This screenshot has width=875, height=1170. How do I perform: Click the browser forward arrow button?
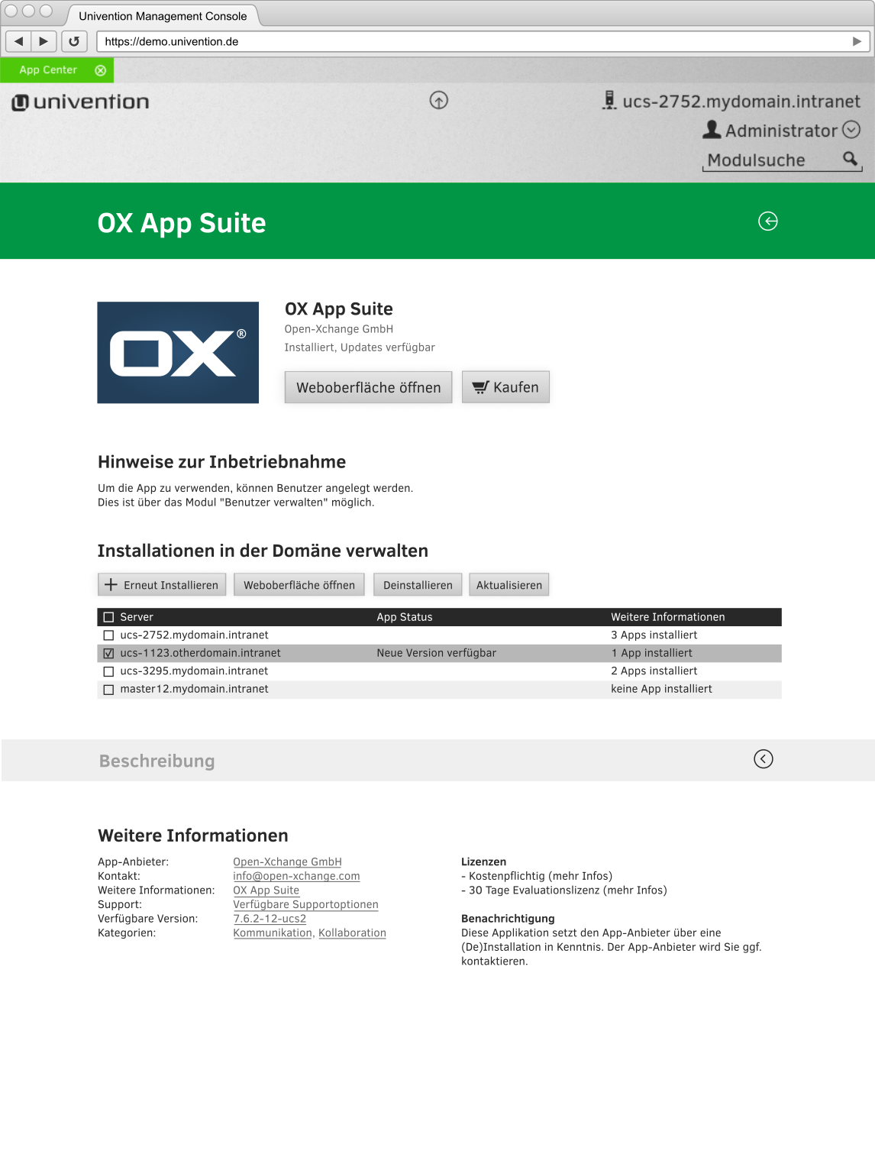44,41
